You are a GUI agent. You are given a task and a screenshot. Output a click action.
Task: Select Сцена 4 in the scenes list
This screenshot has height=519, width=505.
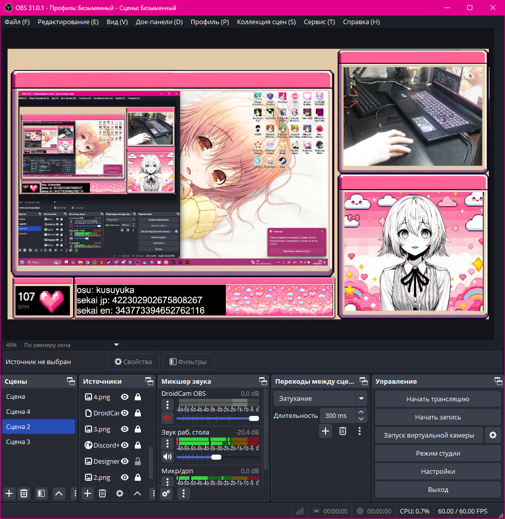tap(39, 411)
